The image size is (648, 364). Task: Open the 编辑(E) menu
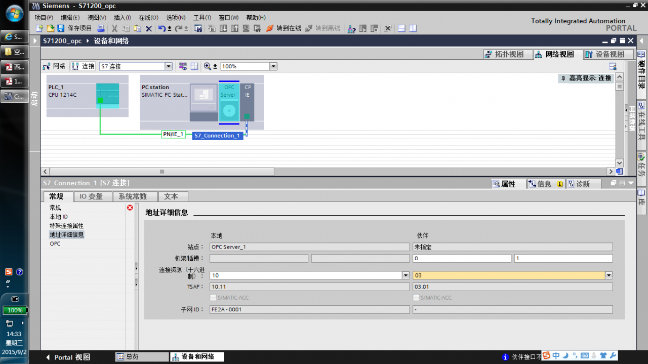point(70,17)
